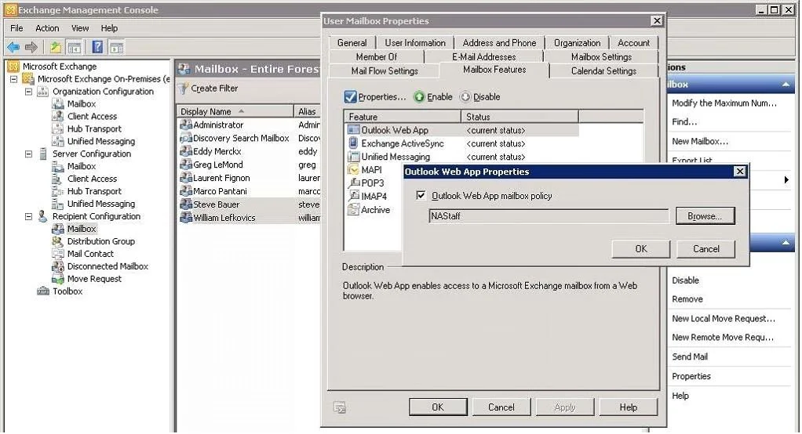Collapse the Recipient Configuration node
The image size is (802, 434).
tap(28, 216)
